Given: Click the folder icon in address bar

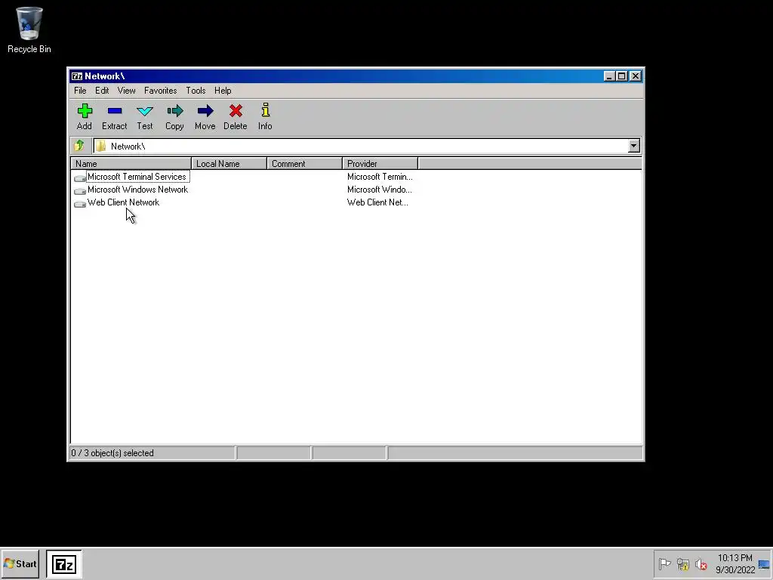Looking at the screenshot, I should (101, 146).
